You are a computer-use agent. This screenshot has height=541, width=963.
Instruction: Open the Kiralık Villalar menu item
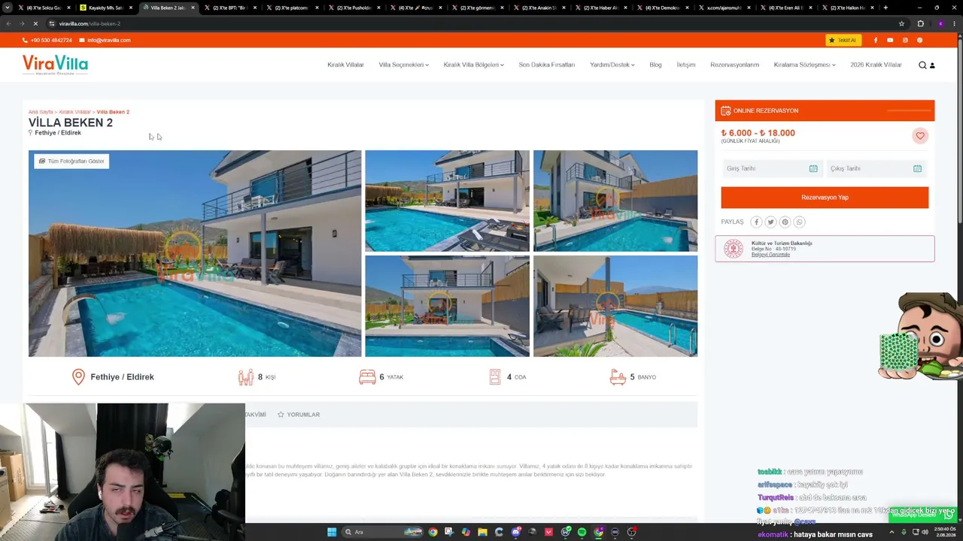[345, 65]
